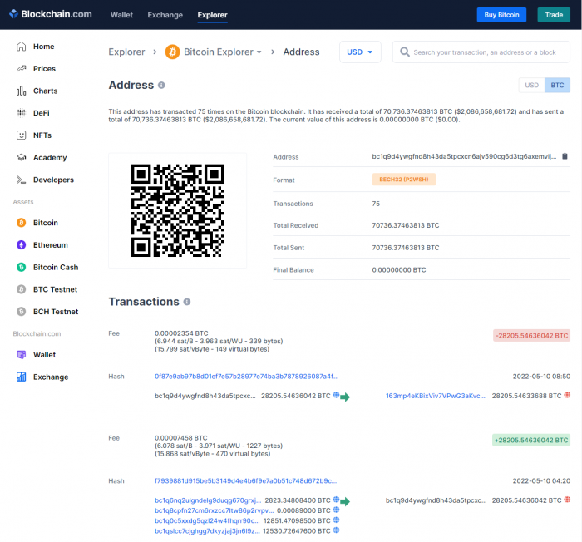The height and width of the screenshot is (542, 582).
Task: Click the Prices sidebar chart icon
Action: pos(21,69)
